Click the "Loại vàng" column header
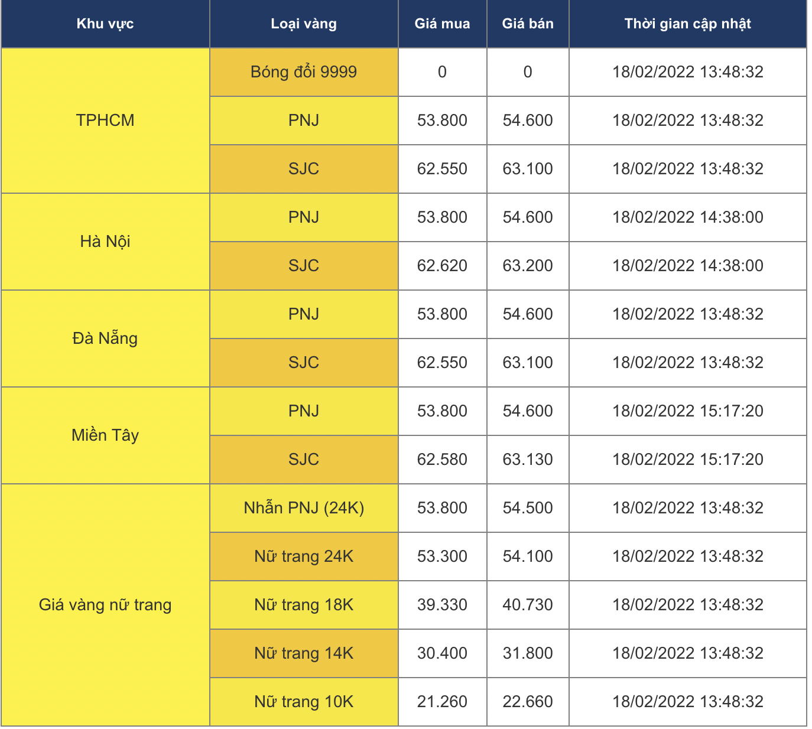 click(x=303, y=24)
